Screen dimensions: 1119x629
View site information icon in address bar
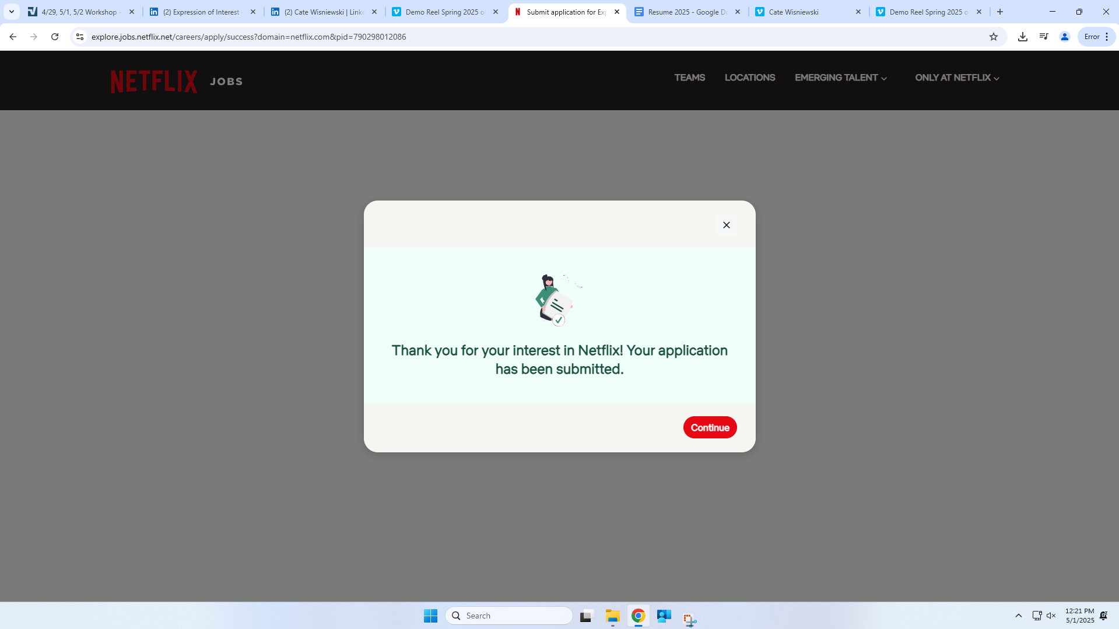click(80, 37)
